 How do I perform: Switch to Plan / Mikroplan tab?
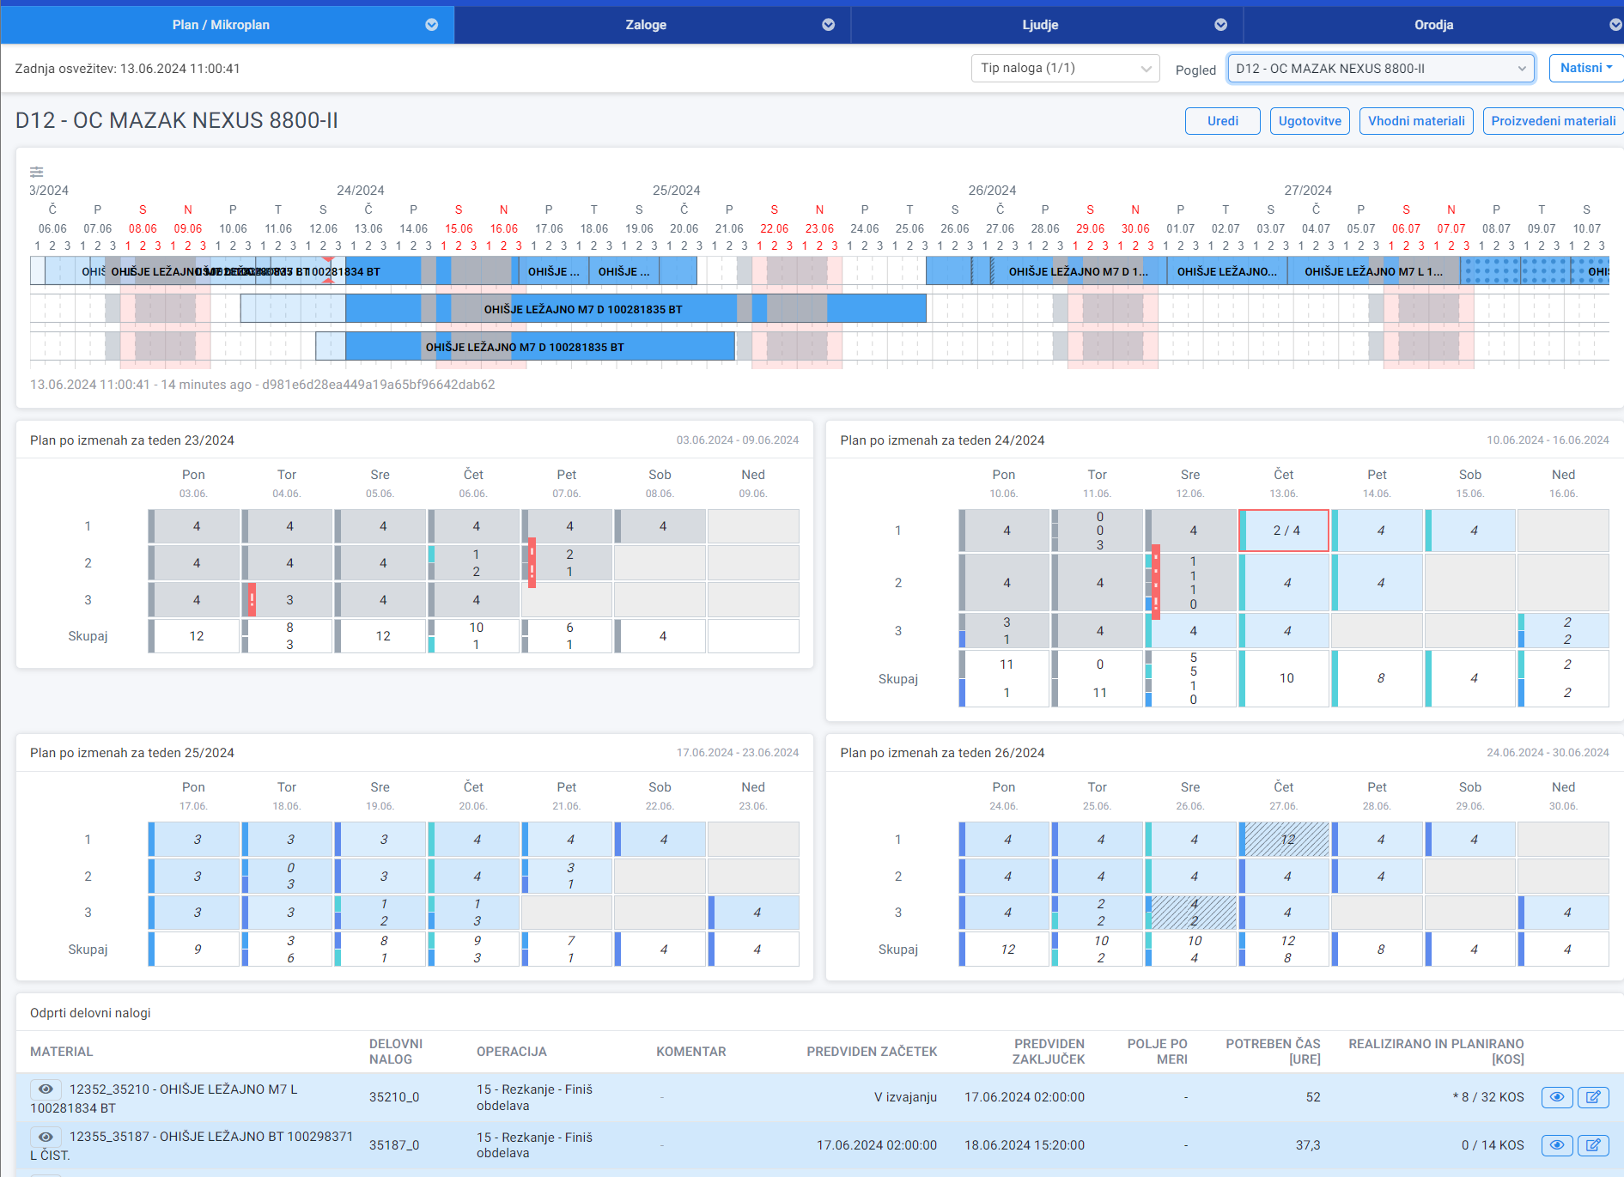(228, 25)
